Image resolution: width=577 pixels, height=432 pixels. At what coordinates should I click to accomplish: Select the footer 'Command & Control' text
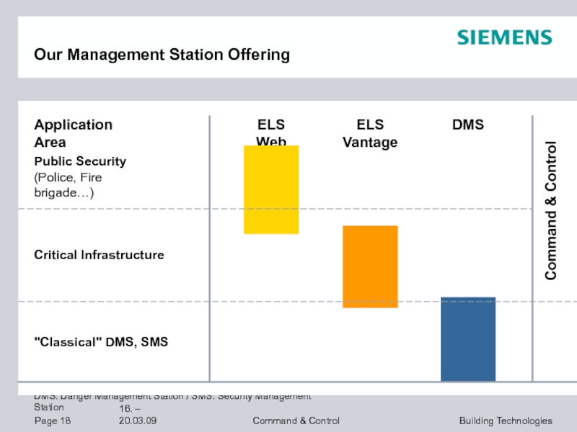(296, 420)
